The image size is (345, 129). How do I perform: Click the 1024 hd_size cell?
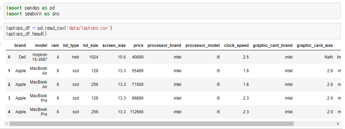(x=94, y=57)
